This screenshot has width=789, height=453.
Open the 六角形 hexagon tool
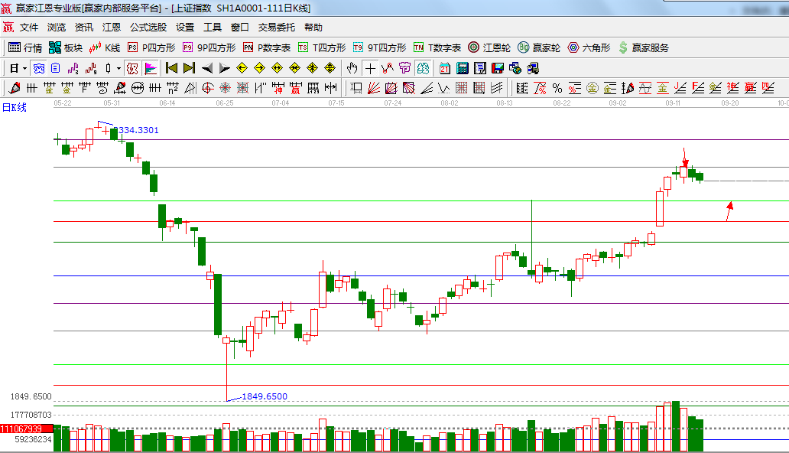pyautogui.click(x=589, y=47)
